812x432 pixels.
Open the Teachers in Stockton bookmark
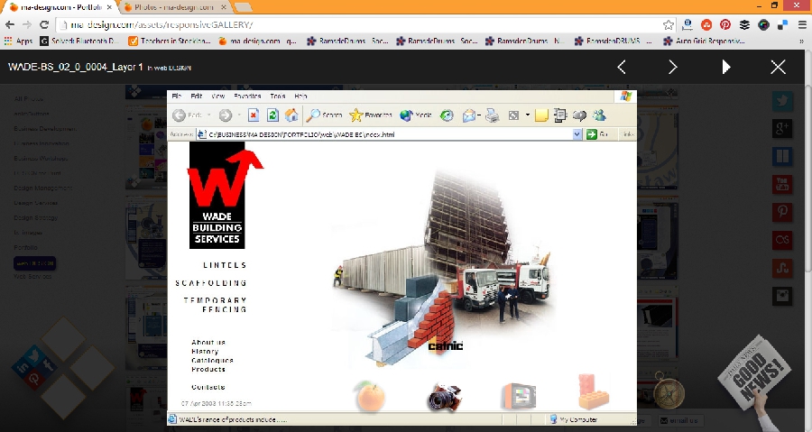tap(170, 41)
